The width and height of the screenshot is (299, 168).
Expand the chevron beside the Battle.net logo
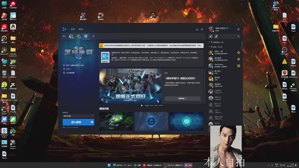coord(68,29)
